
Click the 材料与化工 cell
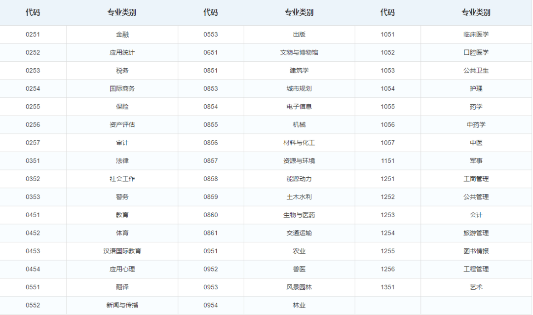[299, 143]
